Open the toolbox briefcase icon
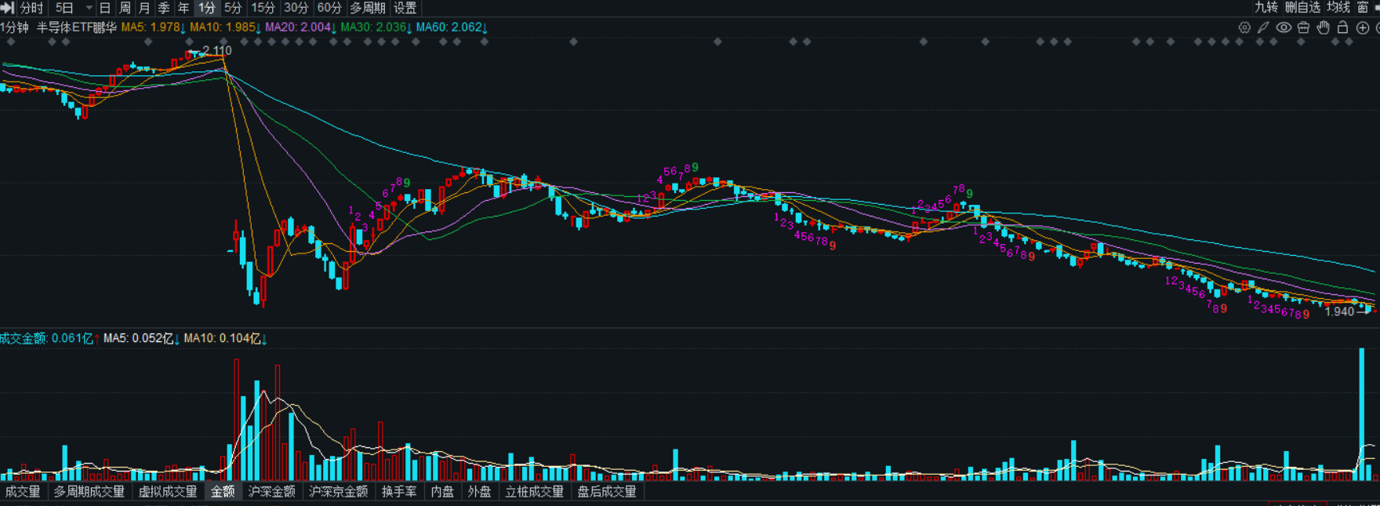 point(1303,27)
